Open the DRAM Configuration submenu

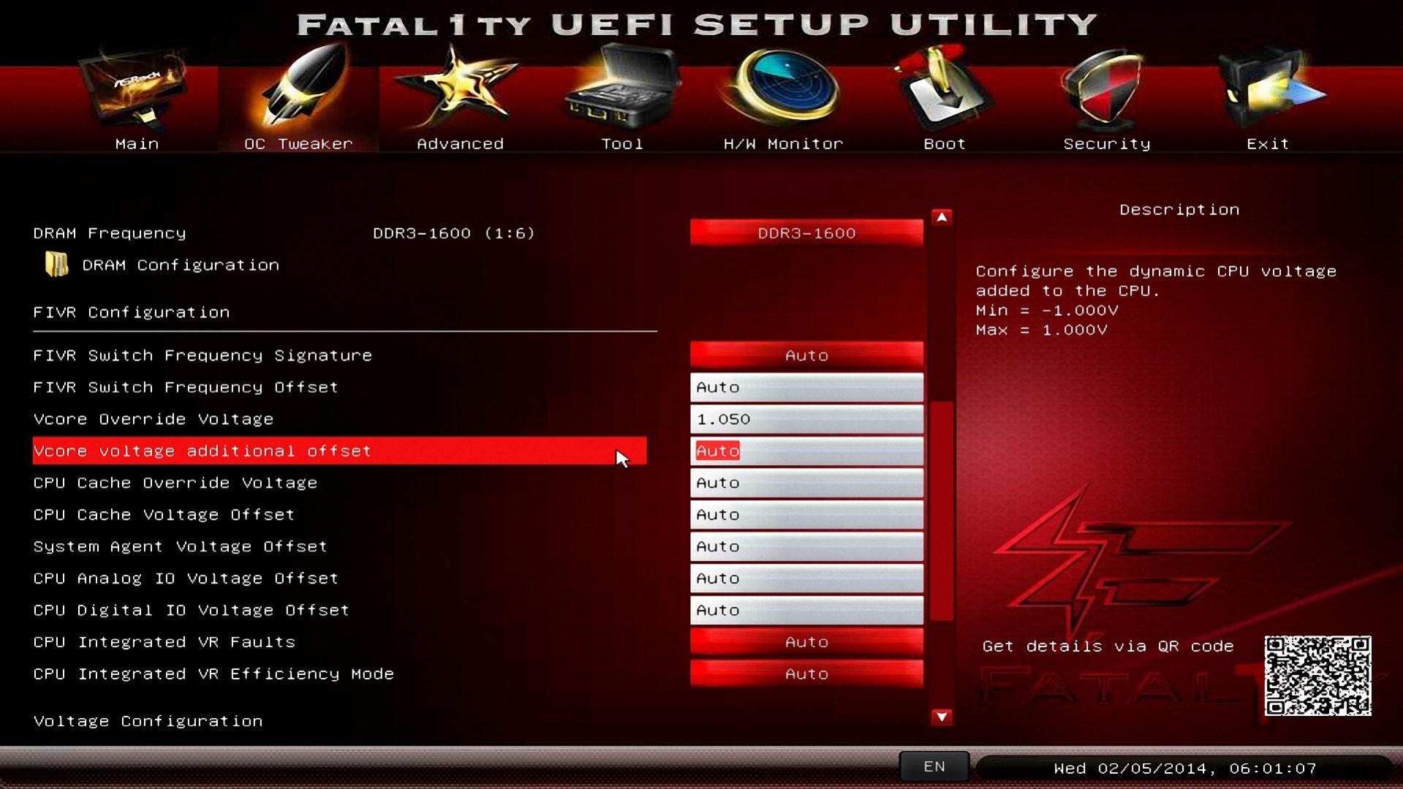181,265
